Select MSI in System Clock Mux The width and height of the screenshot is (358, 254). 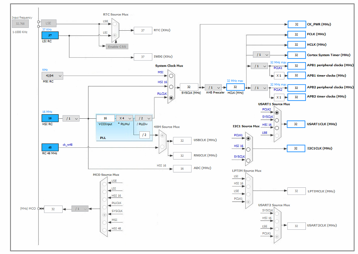171,76
